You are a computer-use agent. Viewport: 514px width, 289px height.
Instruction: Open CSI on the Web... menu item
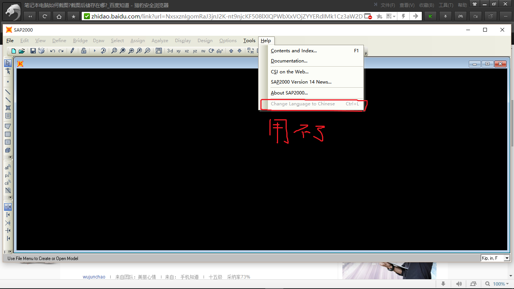point(311,72)
